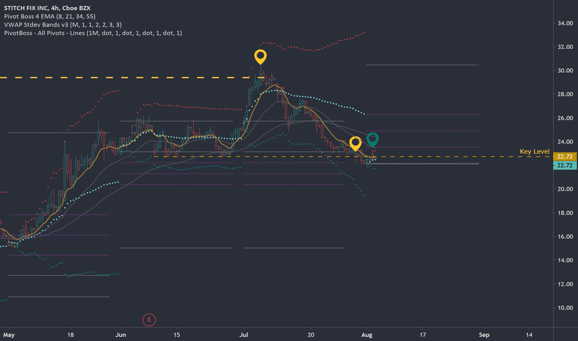This screenshot has width=578, height=341.
Task: Select the STITCH FIX INC chart title
Action: 47,7
